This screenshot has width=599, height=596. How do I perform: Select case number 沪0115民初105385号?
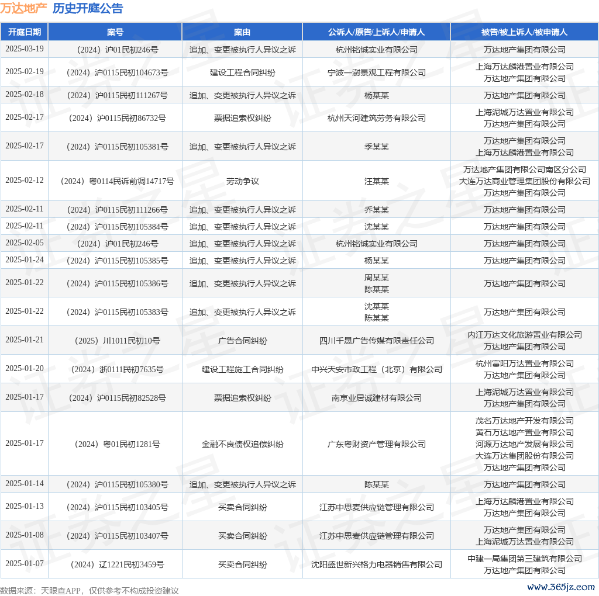pyautogui.click(x=117, y=261)
